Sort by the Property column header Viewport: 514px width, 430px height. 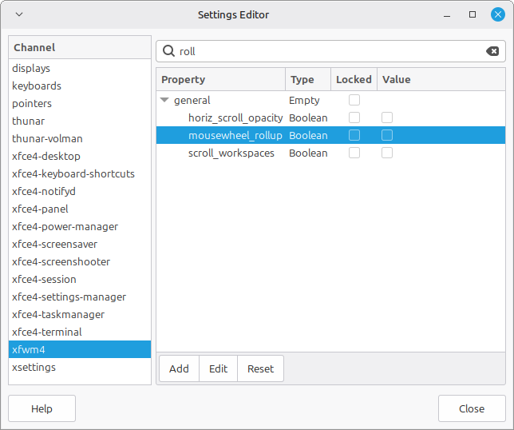pos(220,79)
